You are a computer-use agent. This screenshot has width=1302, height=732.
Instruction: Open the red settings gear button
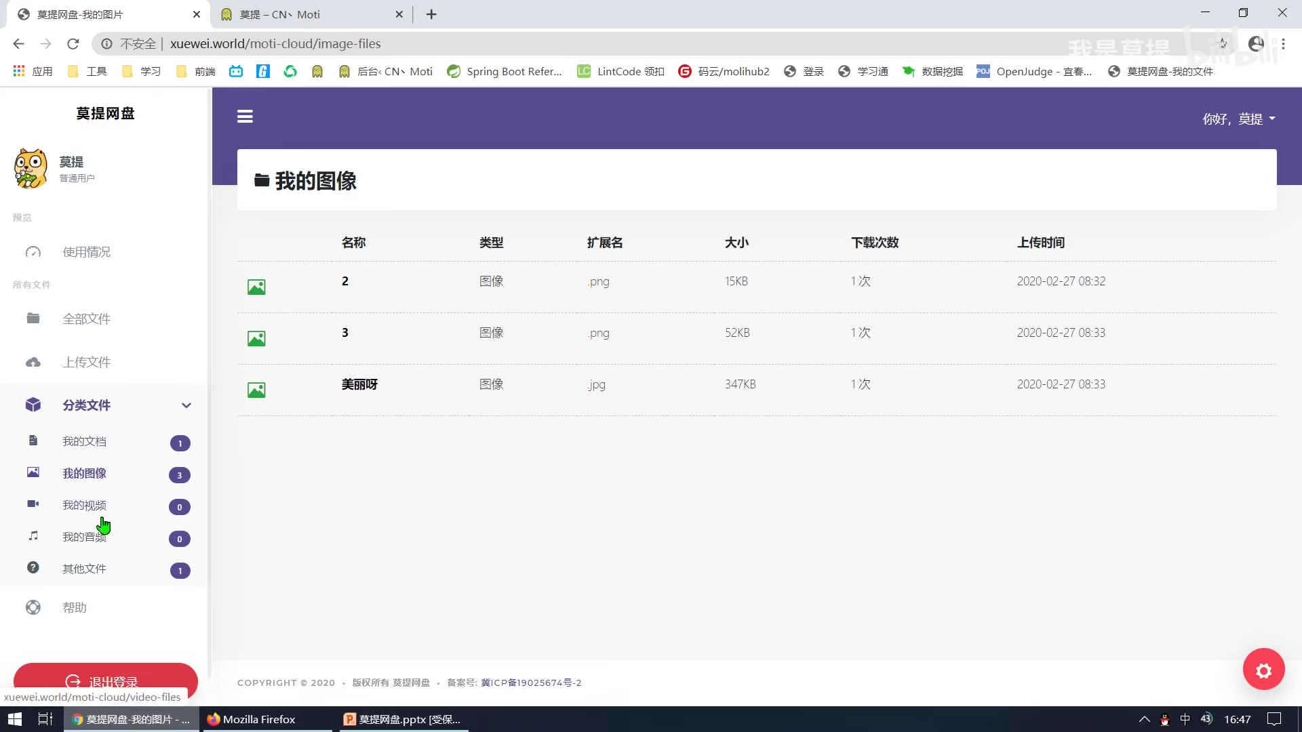click(1263, 670)
